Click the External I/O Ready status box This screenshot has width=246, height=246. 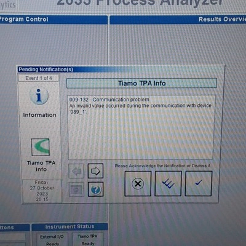click(52, 239)
